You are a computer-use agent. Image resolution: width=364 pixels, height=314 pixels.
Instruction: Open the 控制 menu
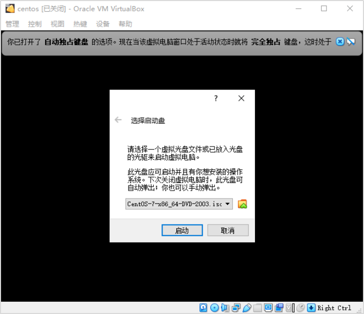(35, 24)
